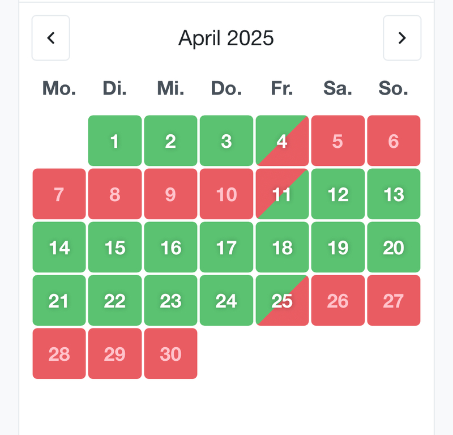The height and width of the screenshot is (435, 453).
Task: Click the unavailable date April 7
Action: pyautogui.click(x=59, y=194)
